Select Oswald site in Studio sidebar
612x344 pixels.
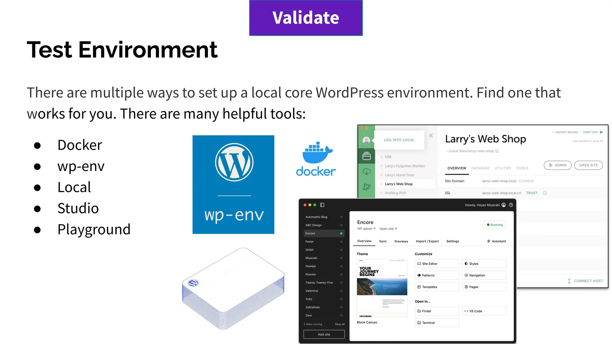[x=324, y=266]
